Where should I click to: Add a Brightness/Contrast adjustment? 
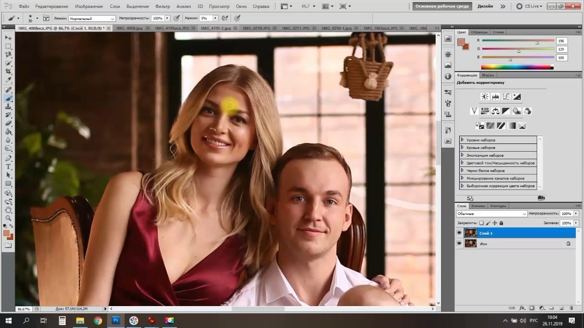click(x=485, y=97)
